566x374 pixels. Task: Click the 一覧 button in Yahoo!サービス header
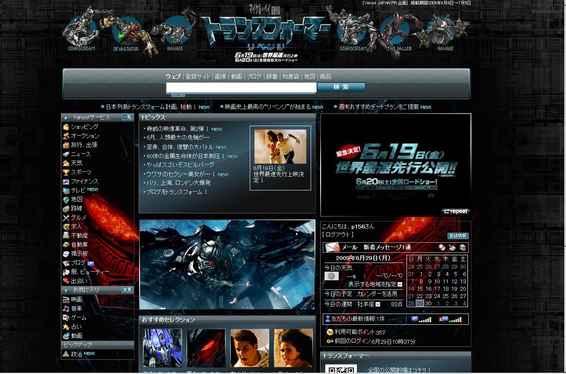[x=127, y=117]
